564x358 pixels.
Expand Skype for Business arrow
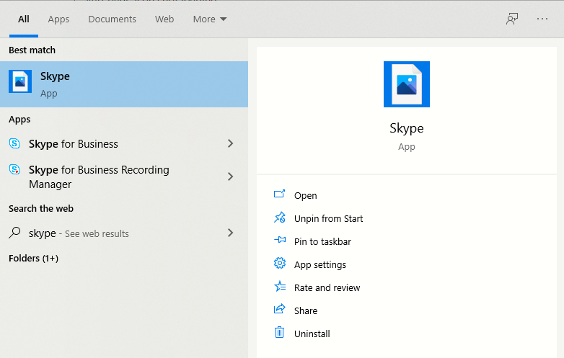(x=231, y=143)
